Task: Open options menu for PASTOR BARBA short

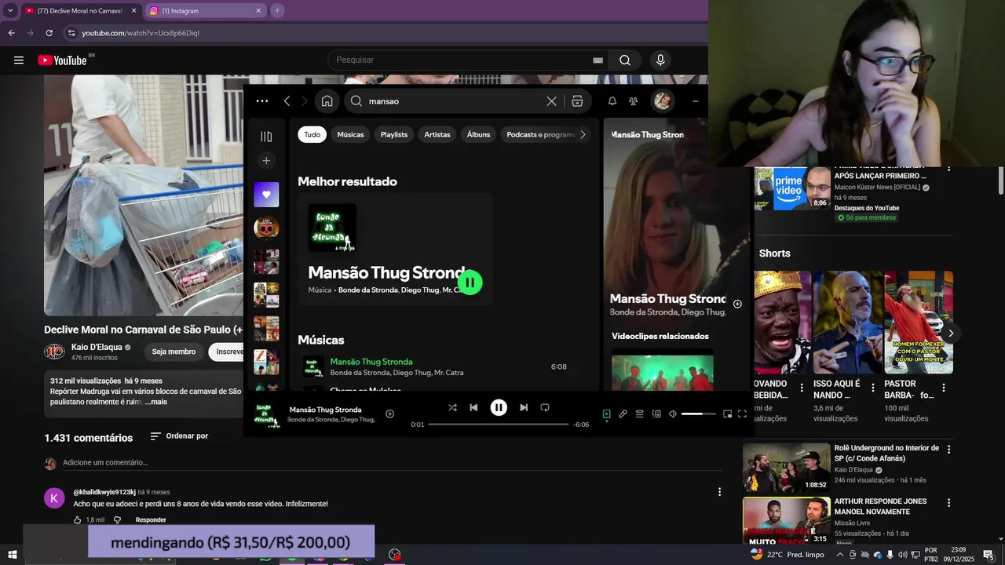Action: 943,388
